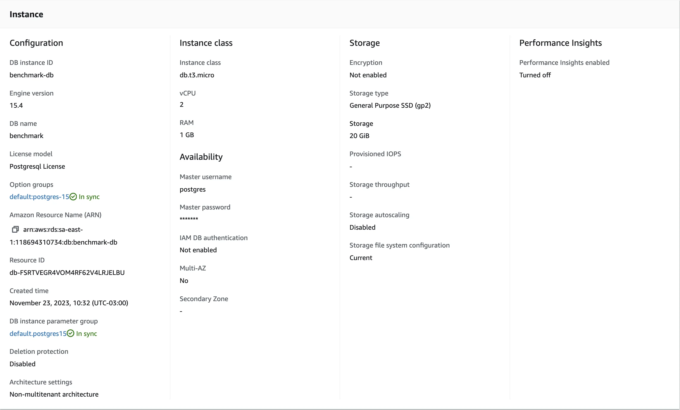Image resolution: width=680 pixels, height=410 pixels.
Task: Select the db.t3.micro instance class value
Action: click(x=197, y=75)
